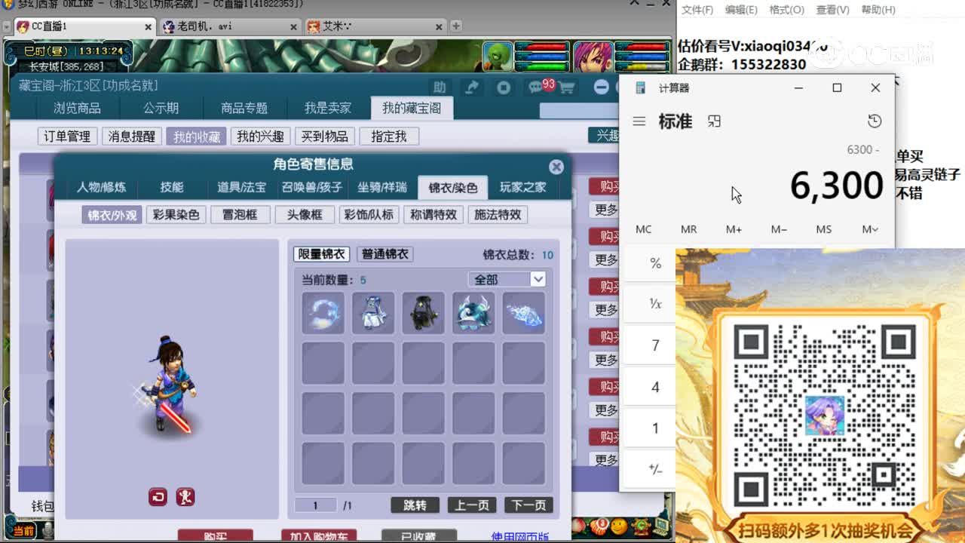Select 彩饰/队标 sub-tab
This screenshot has height=543, width=965.
tap(369, 215)
